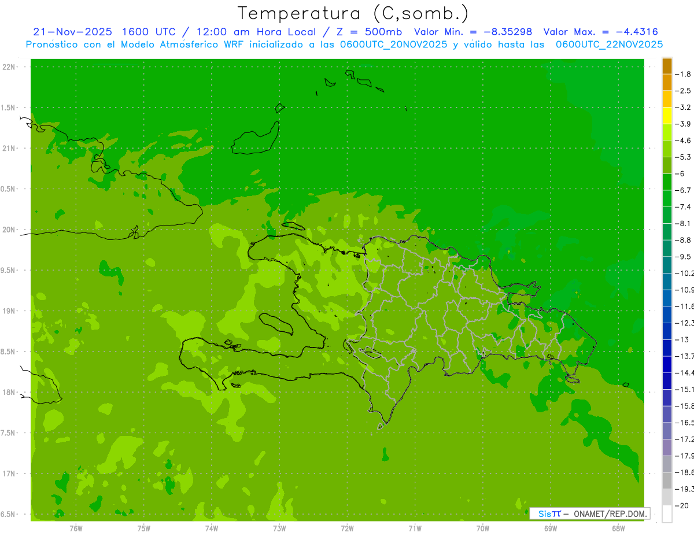Select the '6.5N' latitude label
The width and height of the screenshot is (694, 536).
tap(8, 514)
